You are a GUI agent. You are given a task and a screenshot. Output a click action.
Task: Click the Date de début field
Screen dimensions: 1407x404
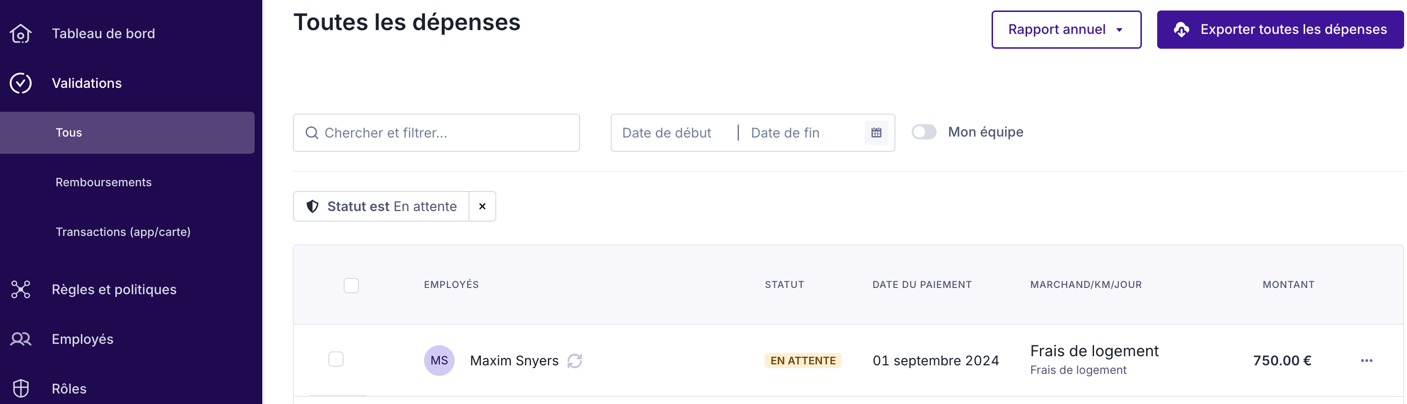pos(667,133)
